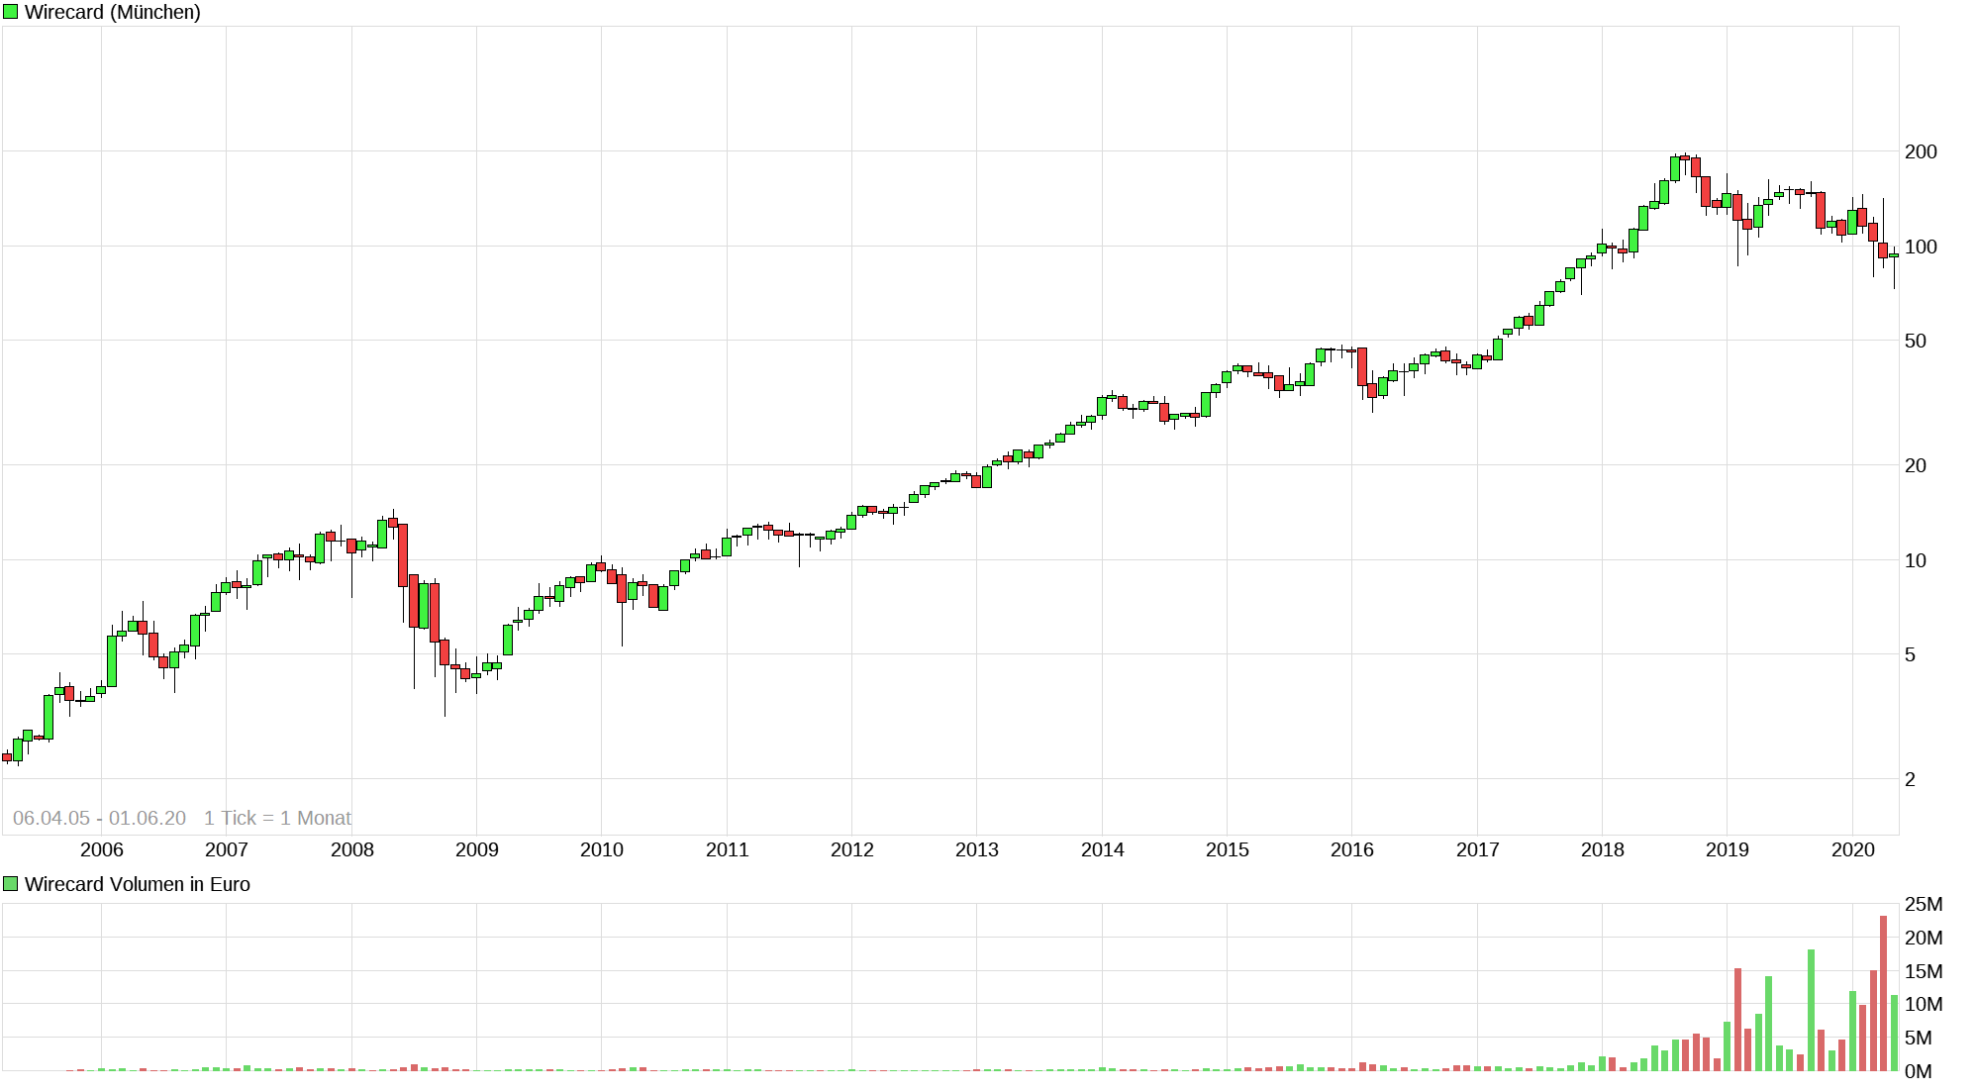Click the green Wirecard Volumen legend square

[10, 884]
